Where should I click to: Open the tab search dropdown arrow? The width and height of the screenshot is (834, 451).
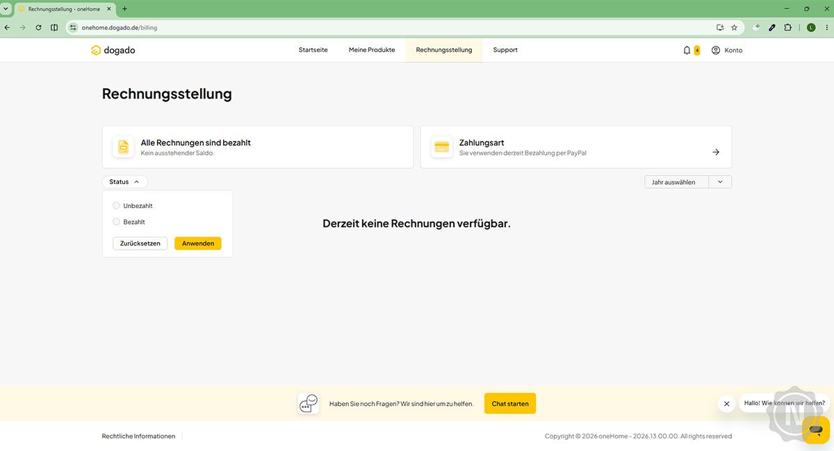[6, 9]
